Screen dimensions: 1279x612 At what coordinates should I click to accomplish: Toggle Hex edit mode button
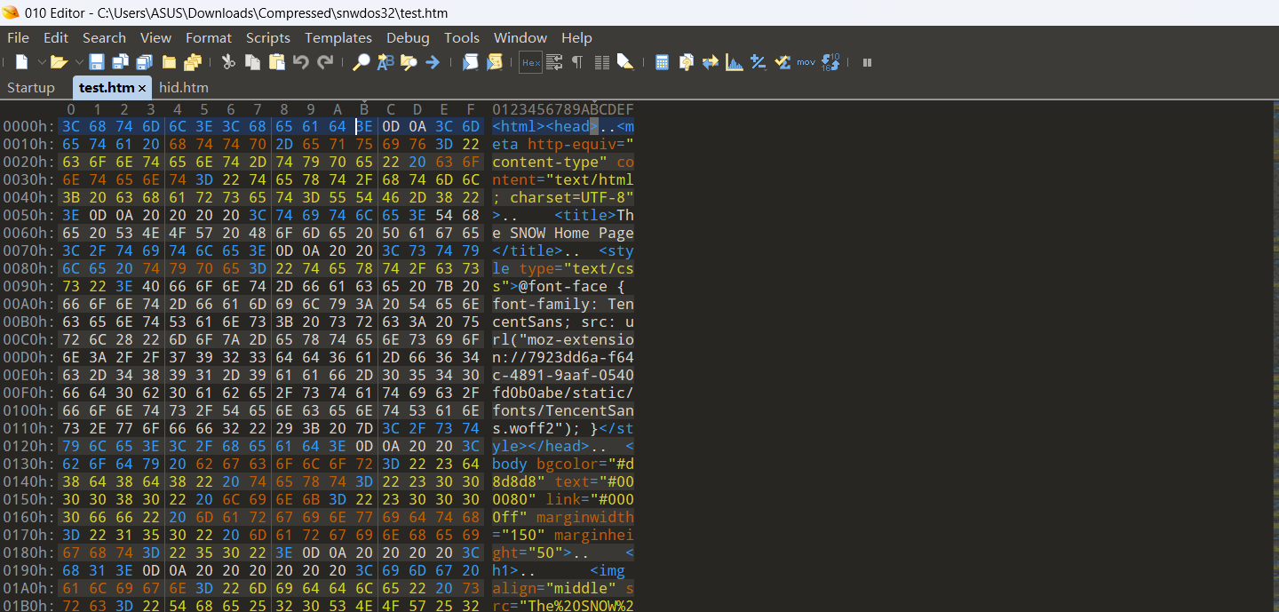click(x=531, y=62)
